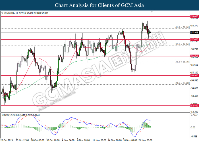Click the 52.800 support price tag
199x142 pixels.
click(194, 105)
